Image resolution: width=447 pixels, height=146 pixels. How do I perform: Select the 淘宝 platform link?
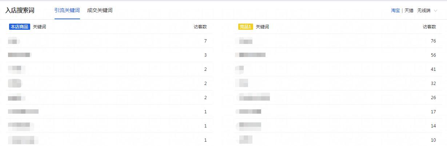[395, 11]
